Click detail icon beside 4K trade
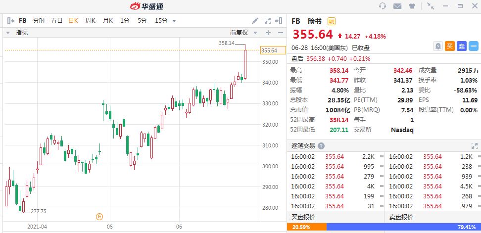Screen dimensions: 481x233 [382, 186]
